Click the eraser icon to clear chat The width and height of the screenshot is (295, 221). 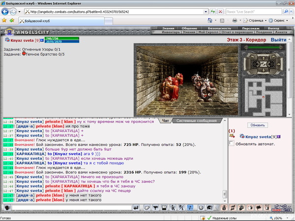coord(147,208)
